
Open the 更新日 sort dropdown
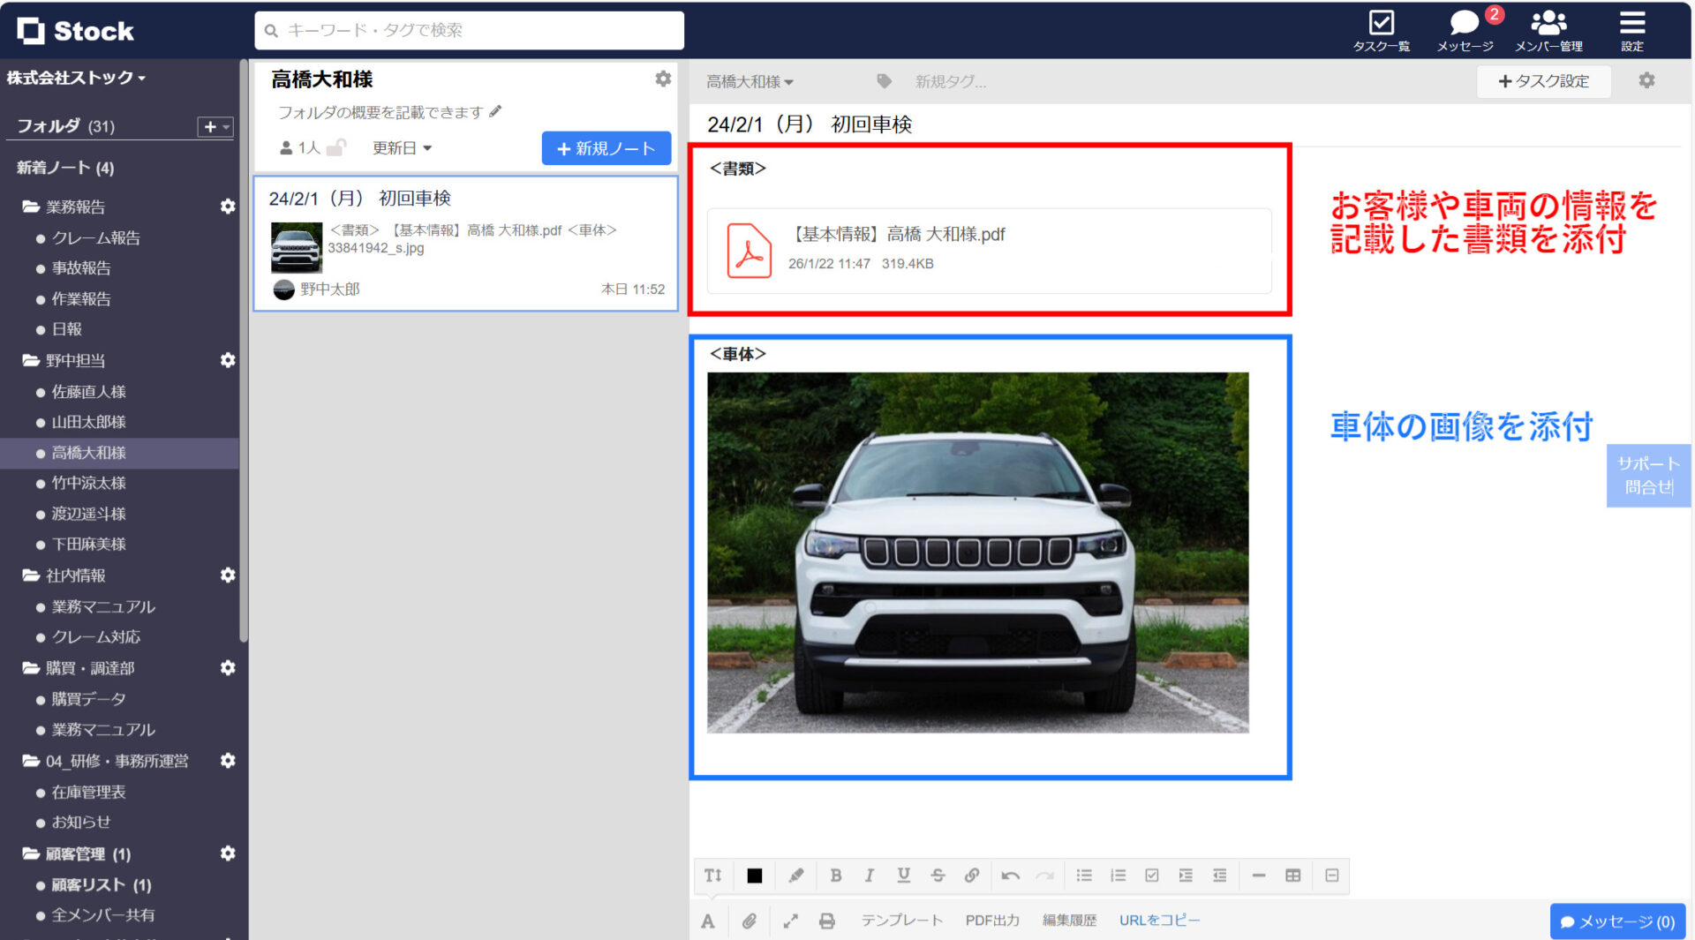(x=402, y=147)
